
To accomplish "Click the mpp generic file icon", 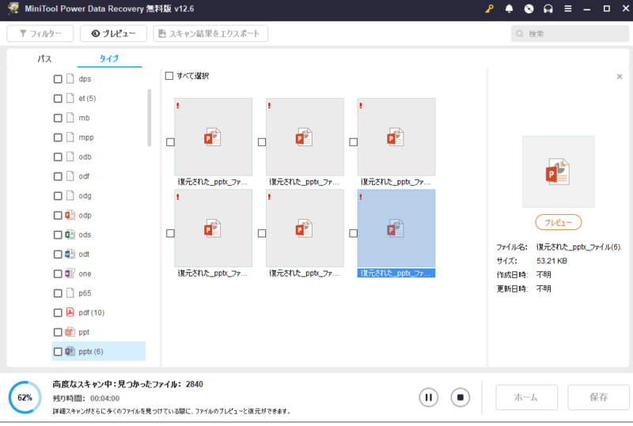I will (70, 138).
